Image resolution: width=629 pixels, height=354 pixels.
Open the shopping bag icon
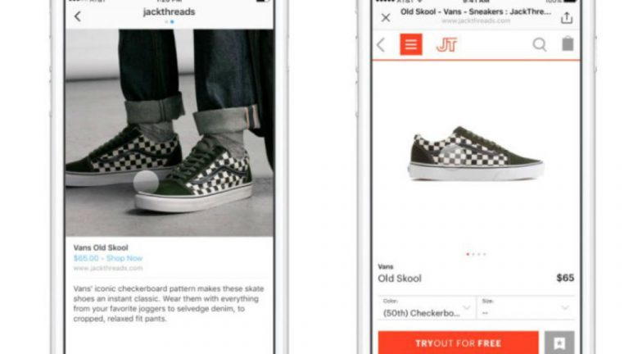(x=568, y=43)
